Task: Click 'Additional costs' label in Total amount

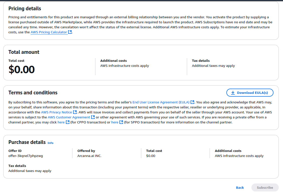Action: click(x=113, y=61)
